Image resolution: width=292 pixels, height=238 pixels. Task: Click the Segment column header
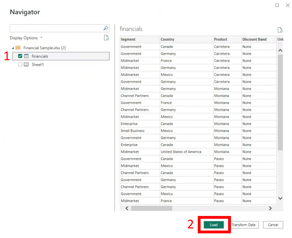click(x=140, y=39)
